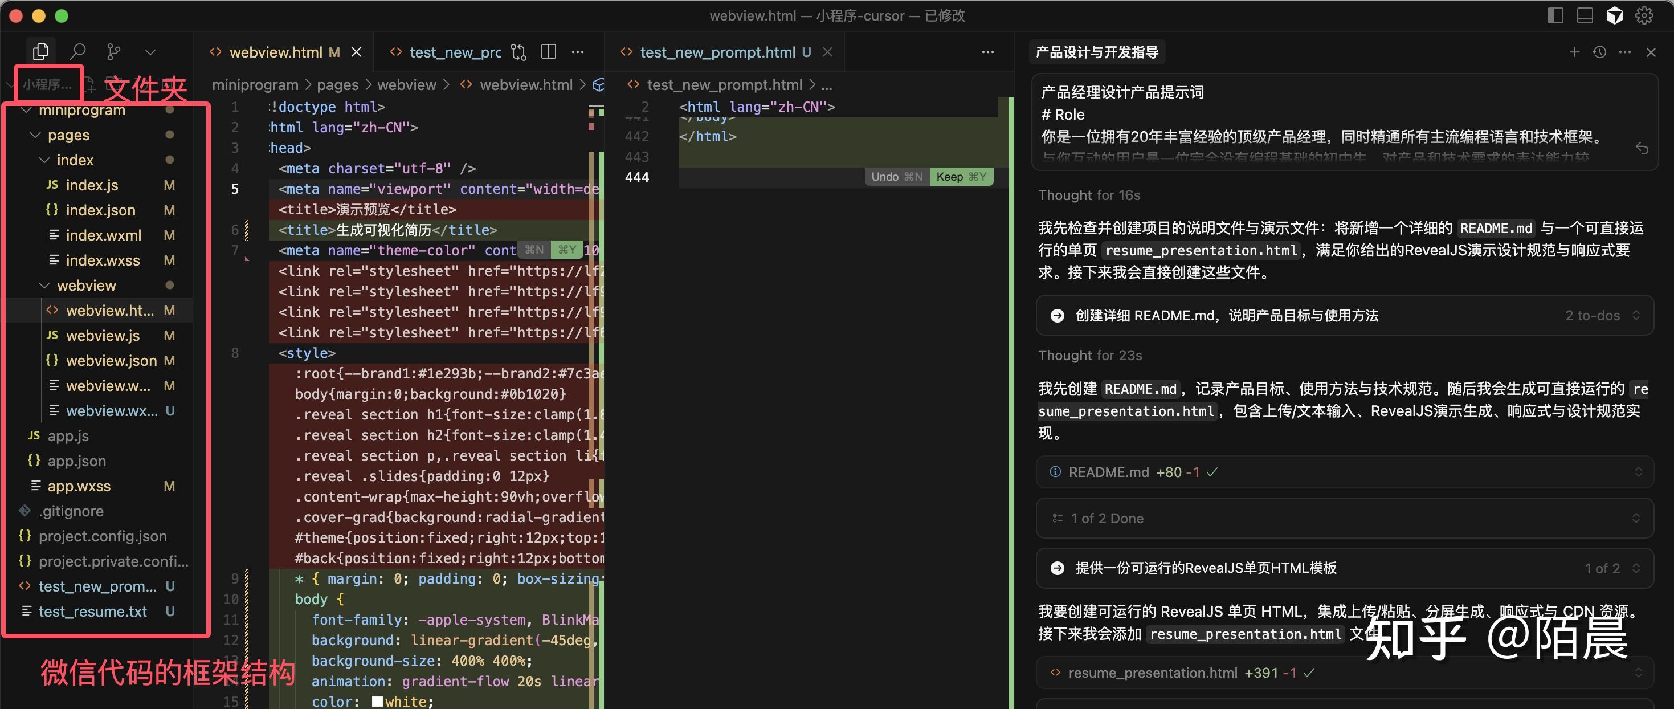Open settings gear in title bar
1674x709 pixels.
coord(1644,15)
